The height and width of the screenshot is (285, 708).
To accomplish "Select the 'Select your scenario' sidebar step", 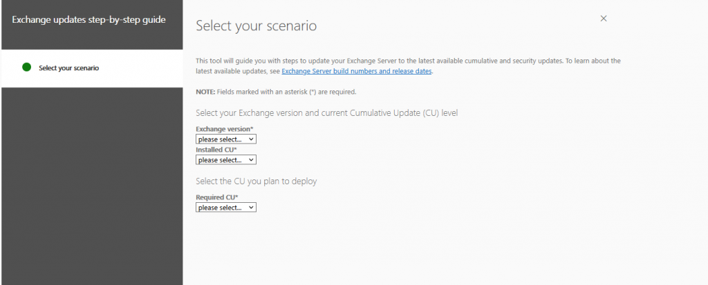I will tap(92, 68).
